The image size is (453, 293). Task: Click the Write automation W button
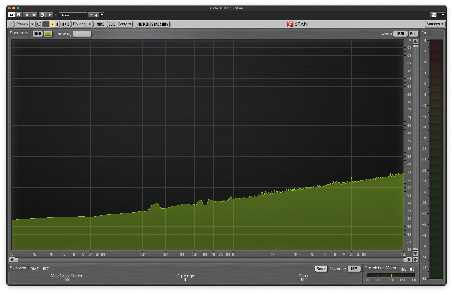34,15
